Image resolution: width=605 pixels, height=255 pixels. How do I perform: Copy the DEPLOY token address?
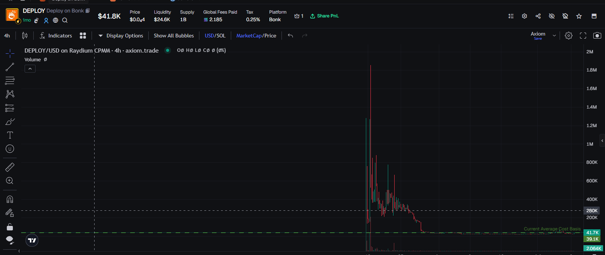(88, 11)
